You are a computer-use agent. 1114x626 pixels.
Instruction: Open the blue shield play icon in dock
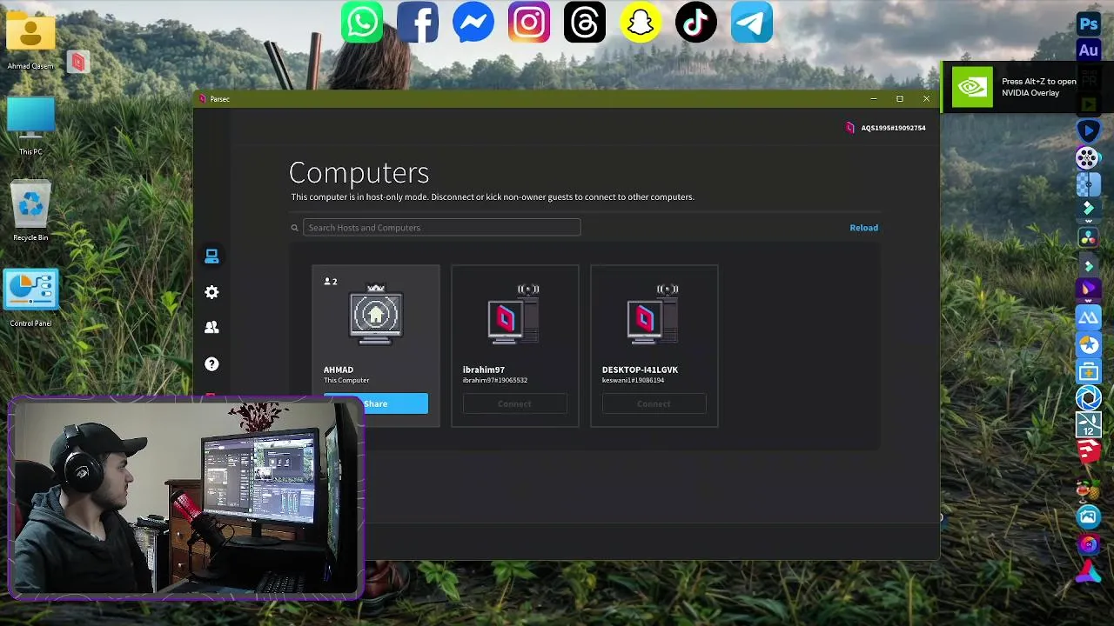click(x=1088, y=130)
